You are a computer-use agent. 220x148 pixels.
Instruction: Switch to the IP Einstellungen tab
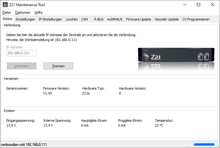coord(50,19)
